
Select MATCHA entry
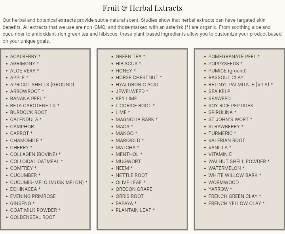pyautogui.click(x=127, y=147)
